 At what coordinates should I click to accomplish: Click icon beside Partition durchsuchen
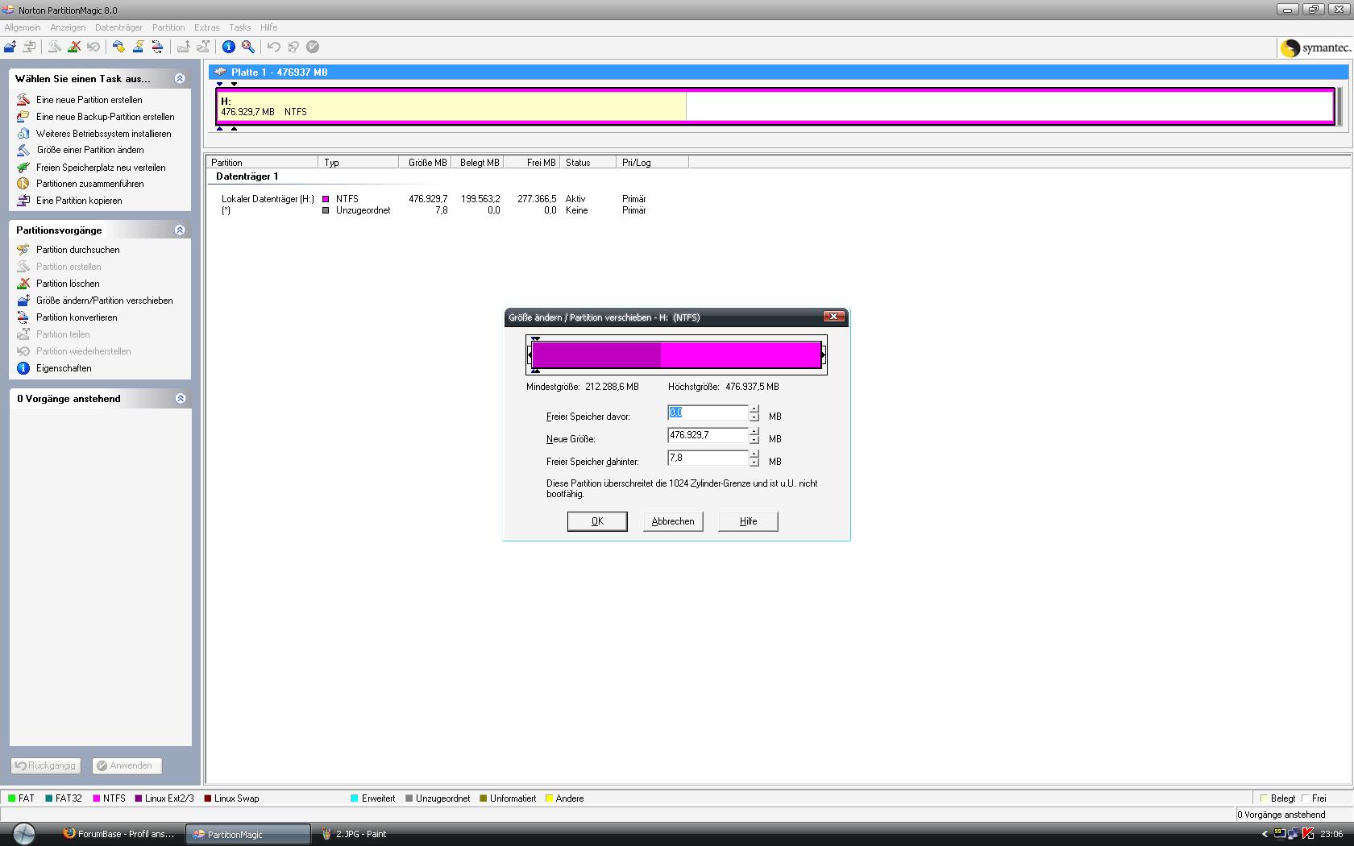pos(23,250)
